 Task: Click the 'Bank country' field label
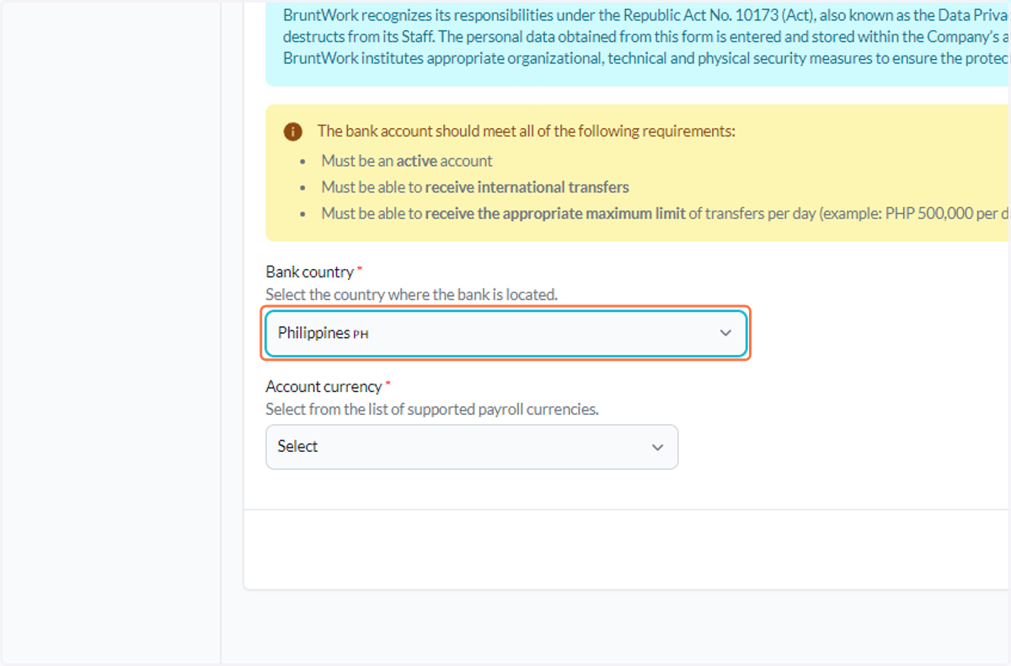pos(310,272)
